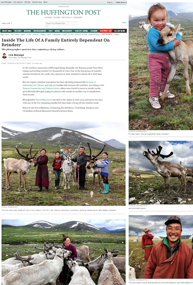
Task: Open the Tsaatan Community and Visitors Center link
Action: click(x=41, y=88)
